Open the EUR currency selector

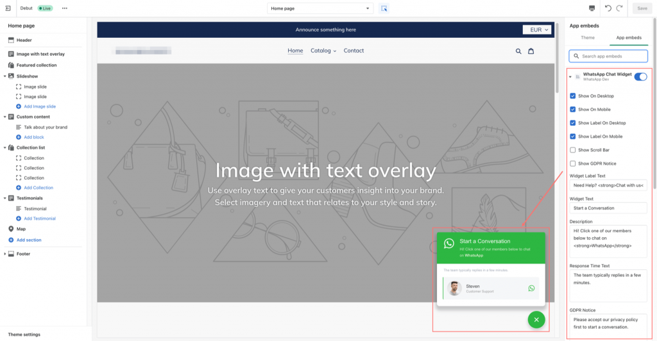(x=536, y=29)
